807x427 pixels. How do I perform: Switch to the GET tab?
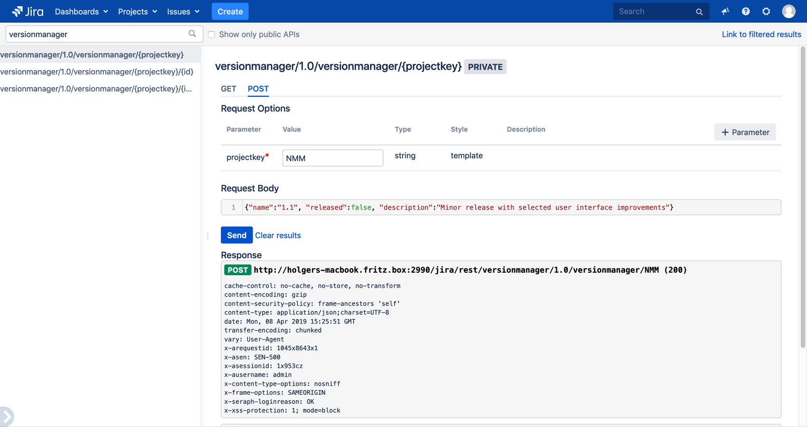pyautogui.click(x=228, y=89)
